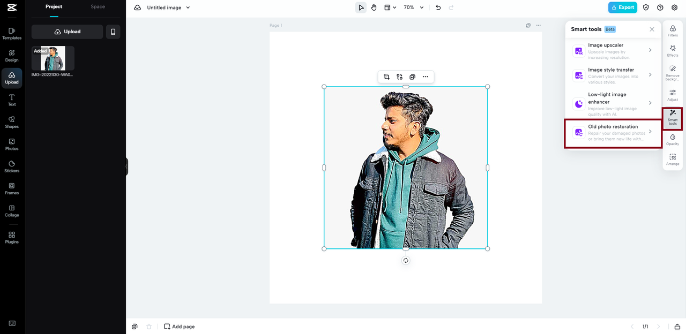
Task: Open the Opacity control
Action: coord(673,140)
